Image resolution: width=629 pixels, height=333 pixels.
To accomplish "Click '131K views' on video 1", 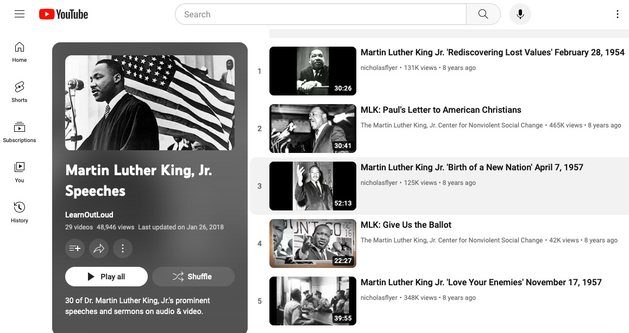I will (x=420, y=68).
